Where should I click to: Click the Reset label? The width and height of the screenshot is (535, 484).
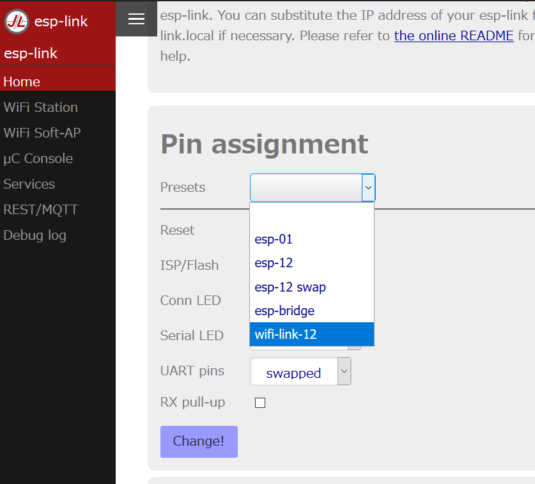point(177,230)
